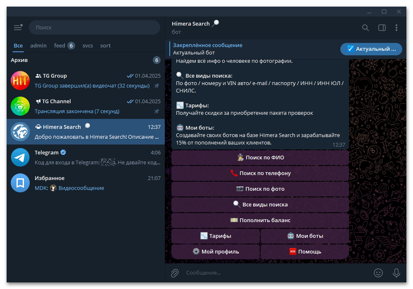The height and width of the screenshot is (289, 413).
Task: Click the Мой профиль bot button
Action: click(x=216, y=251)
